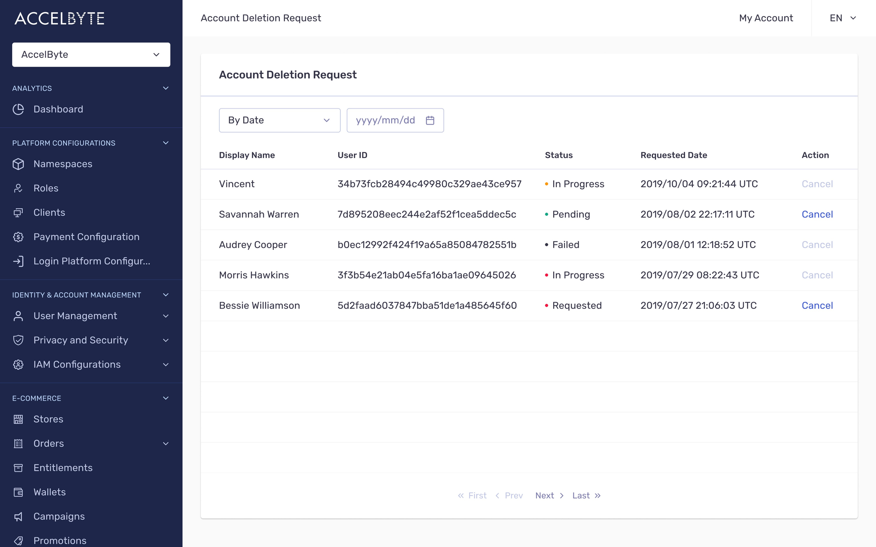
Task: Cancel Savannah Warren's deletion request
Action: click(x=817, y=214)
